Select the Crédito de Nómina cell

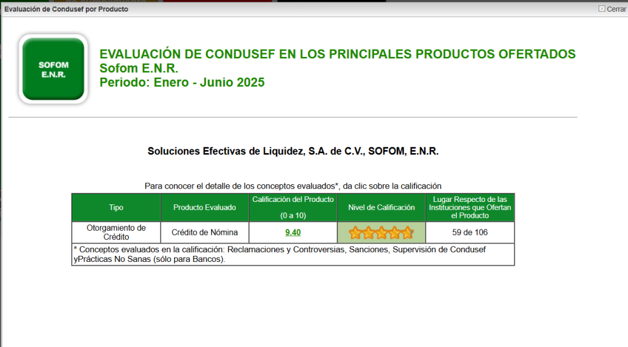[204, 233]
